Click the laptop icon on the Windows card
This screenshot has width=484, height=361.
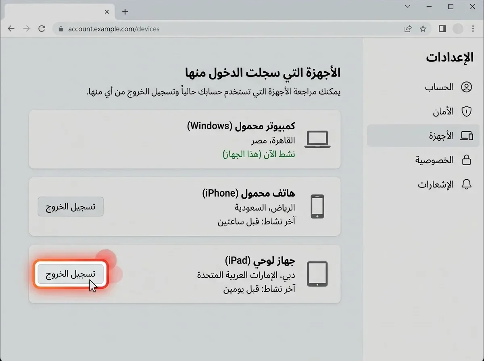coord(317,139)
